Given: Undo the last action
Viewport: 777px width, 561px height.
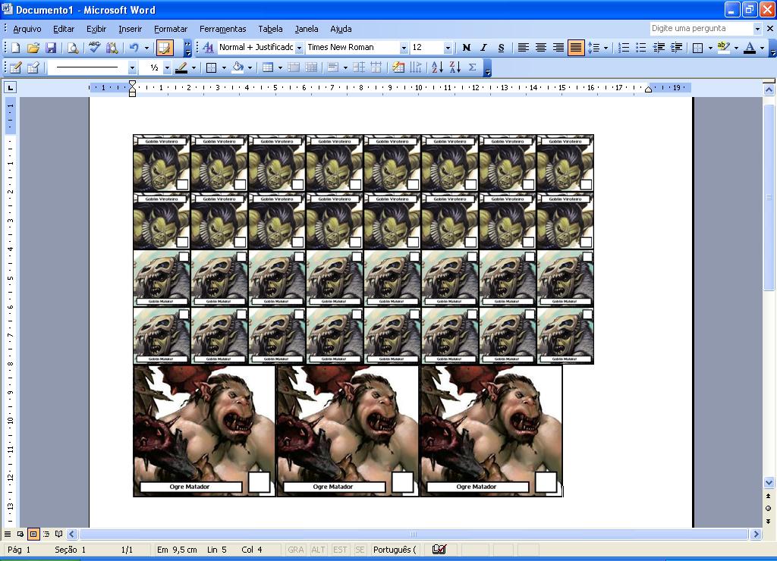Looking at the screenshot, I should 134,48.
